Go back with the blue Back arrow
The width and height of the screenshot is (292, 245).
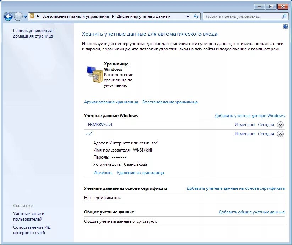point(9,17)
